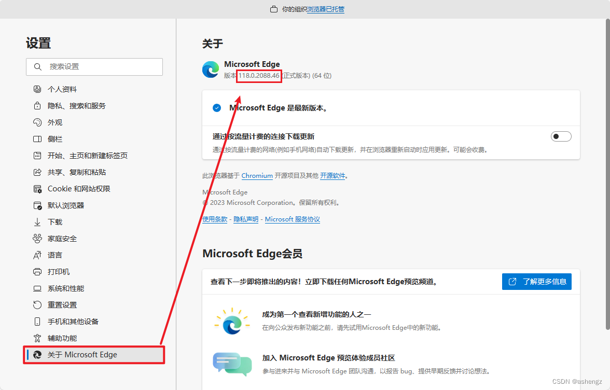This screenshot has width=610, height=390.
Task: Click the lock icon for Privacy settings
Action: click(x=37, y=106)
